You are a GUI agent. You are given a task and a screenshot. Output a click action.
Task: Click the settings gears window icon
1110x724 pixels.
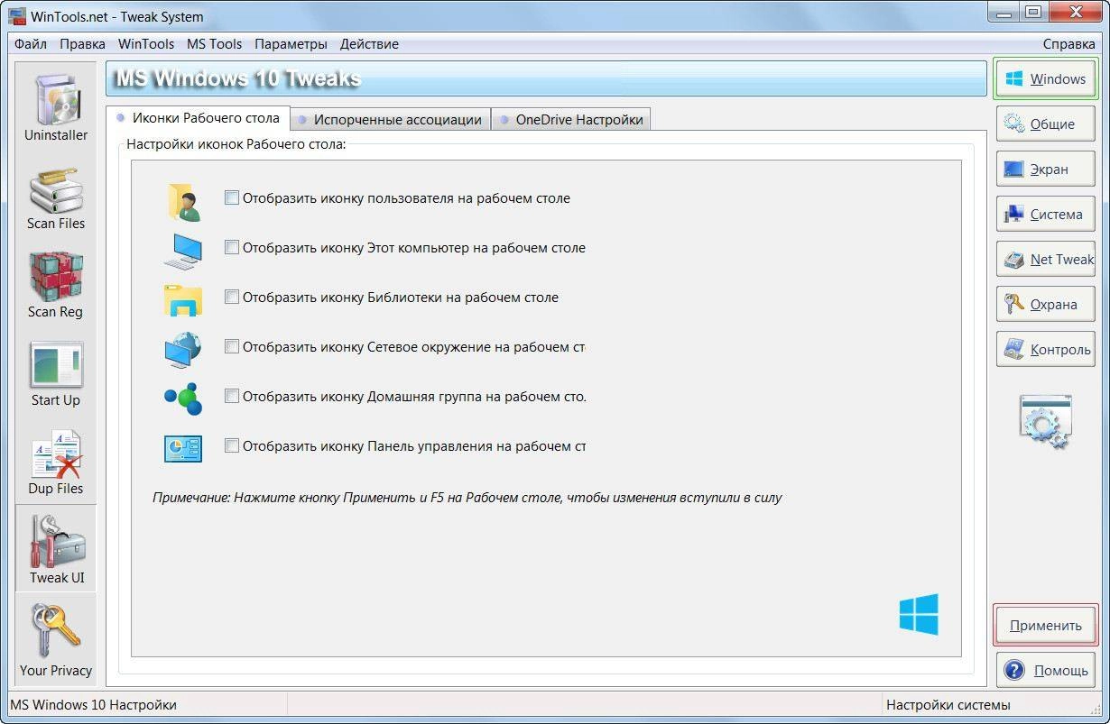click(x=1045, y=421)
